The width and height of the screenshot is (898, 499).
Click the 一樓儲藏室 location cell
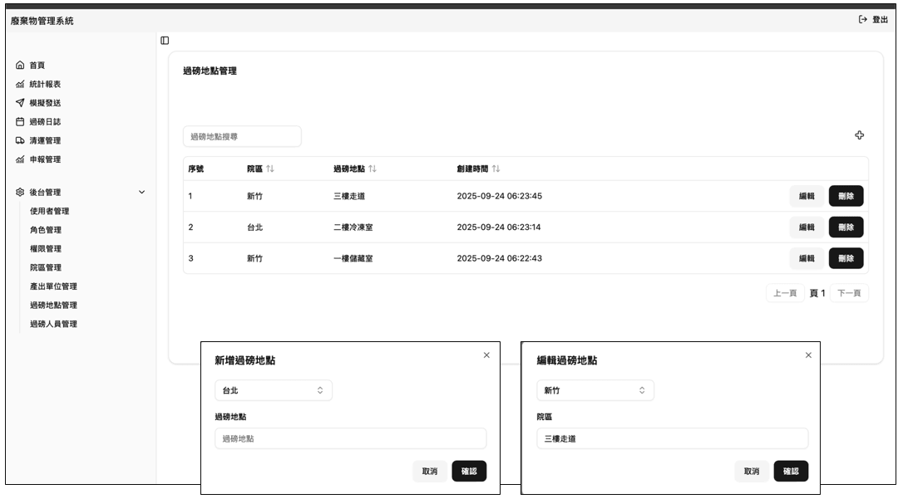(353, 258)
